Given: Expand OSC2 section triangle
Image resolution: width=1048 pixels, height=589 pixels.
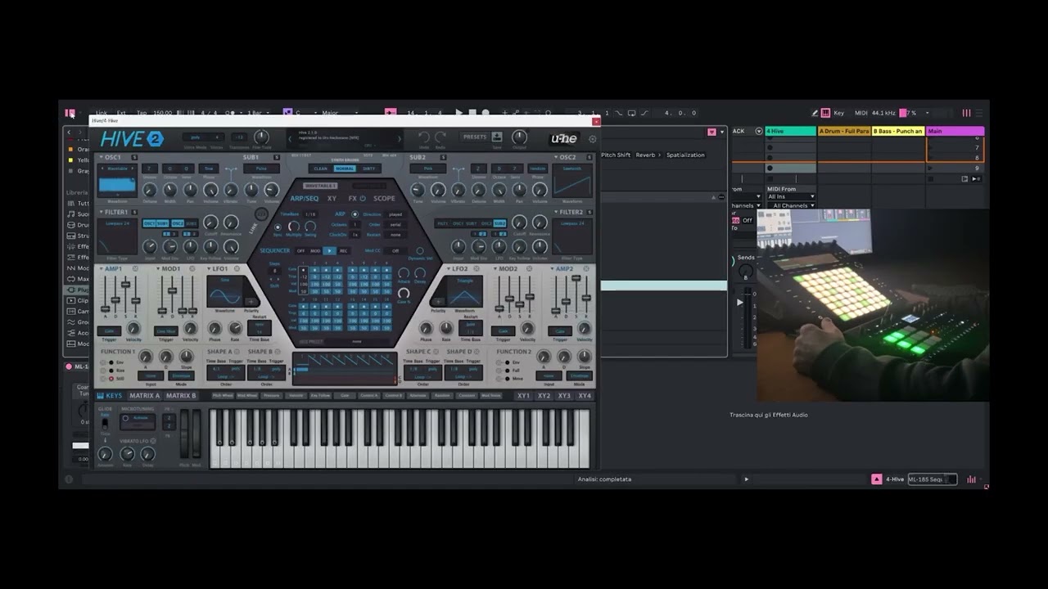Looking at the screenshot, I should [555, 157].
